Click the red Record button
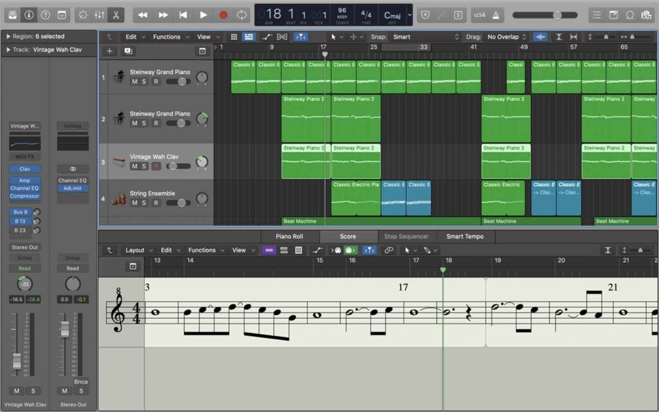 [223, 15]
